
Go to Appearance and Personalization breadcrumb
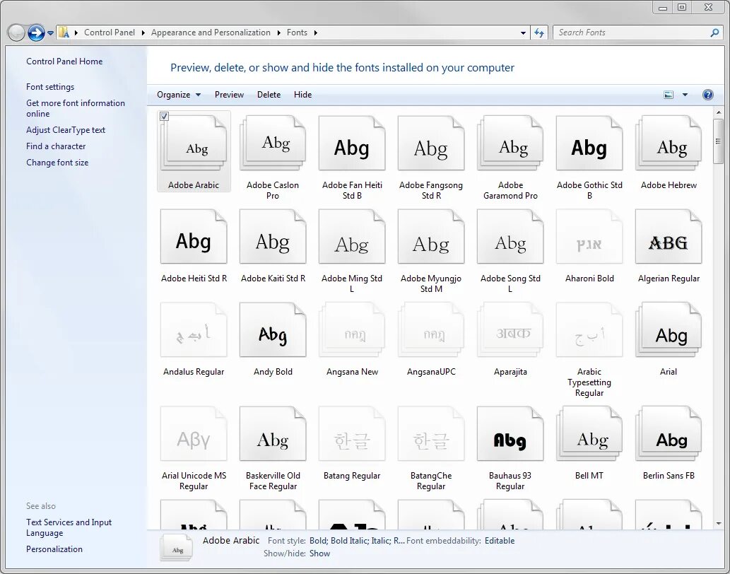[211, 33]
